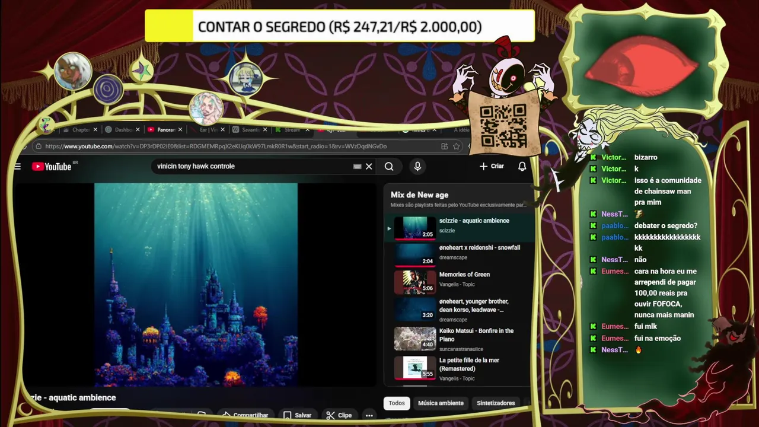Switch to the Stream browser tab

click(x=291, y=130)
